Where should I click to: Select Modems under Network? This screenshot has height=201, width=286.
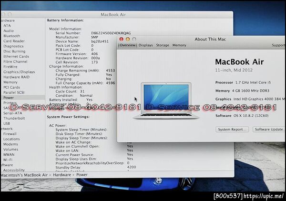(10, 144)
